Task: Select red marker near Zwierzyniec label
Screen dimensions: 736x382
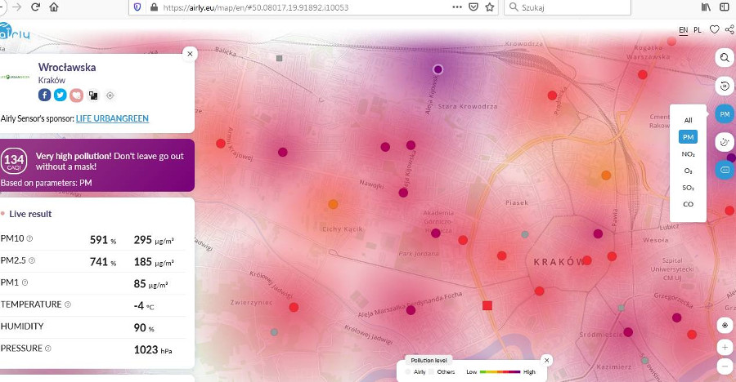Action: click(294, 308)
